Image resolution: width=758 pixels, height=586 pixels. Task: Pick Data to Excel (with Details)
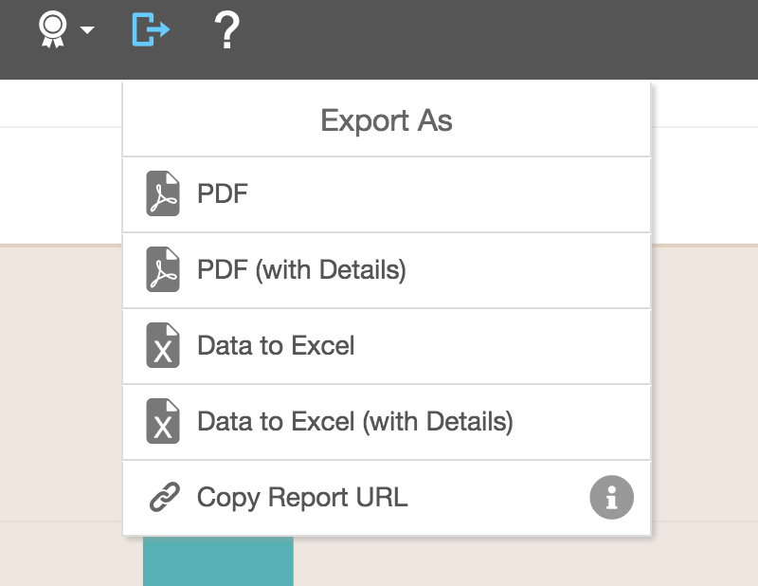point(354,422)
